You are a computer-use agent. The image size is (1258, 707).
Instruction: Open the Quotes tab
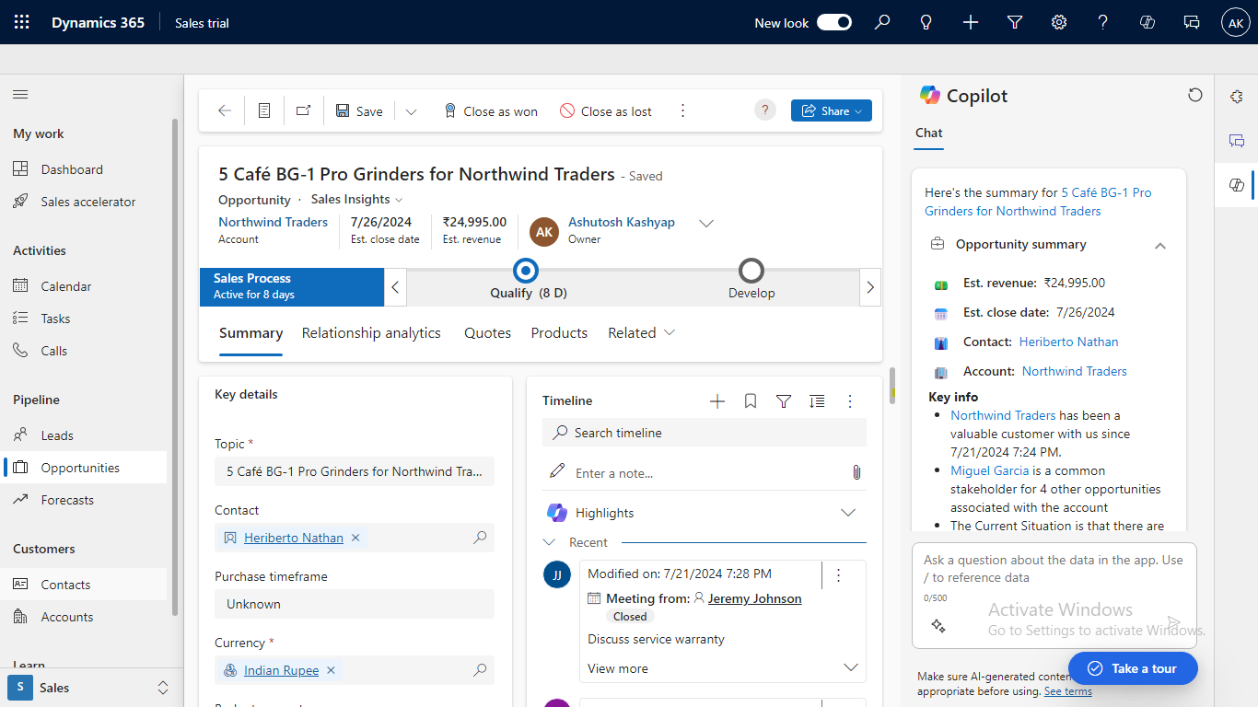[487, 333]
